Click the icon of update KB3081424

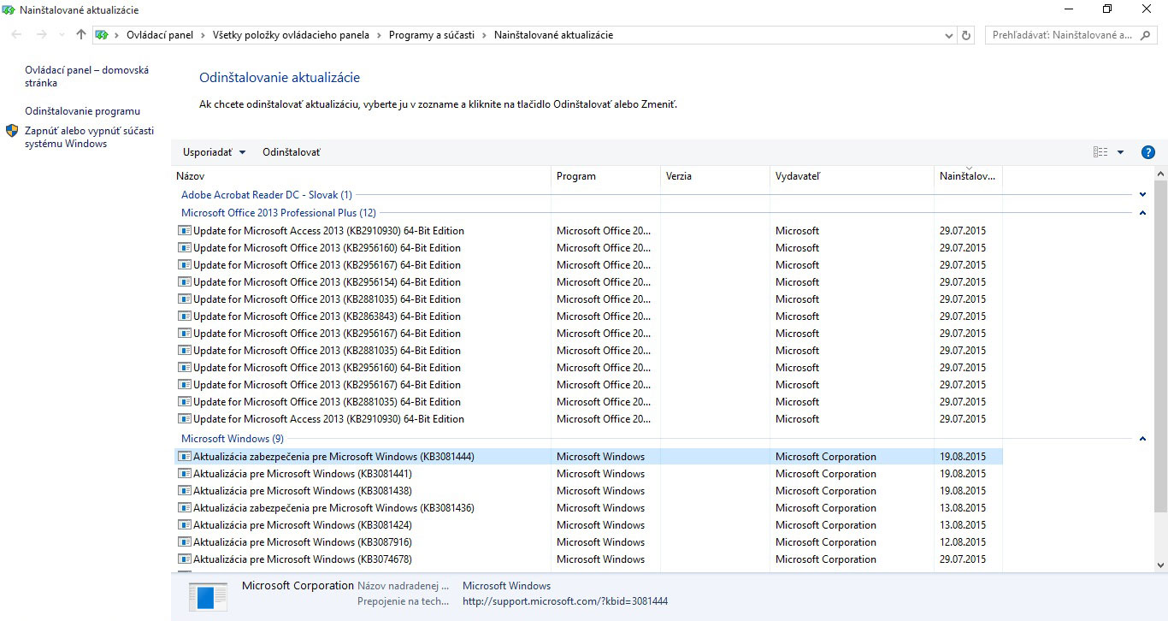click(184, 525)
